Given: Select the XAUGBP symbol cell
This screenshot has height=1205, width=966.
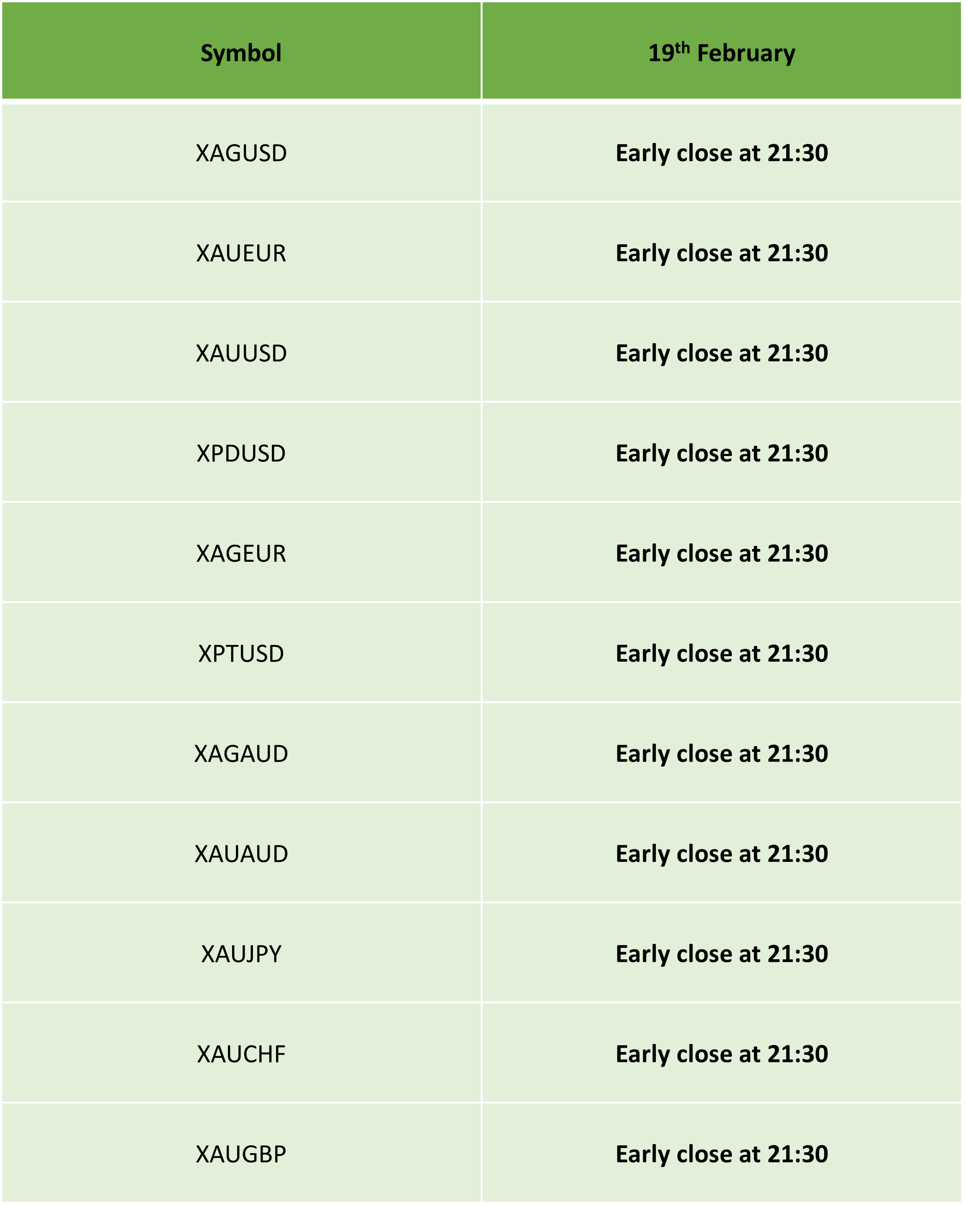Looking at the screenshot, I should 241,1154.
